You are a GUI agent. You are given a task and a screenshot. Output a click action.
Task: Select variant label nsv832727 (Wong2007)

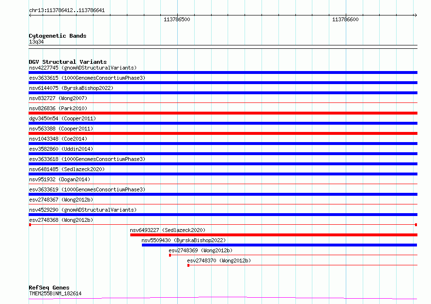tap(58, 98)
